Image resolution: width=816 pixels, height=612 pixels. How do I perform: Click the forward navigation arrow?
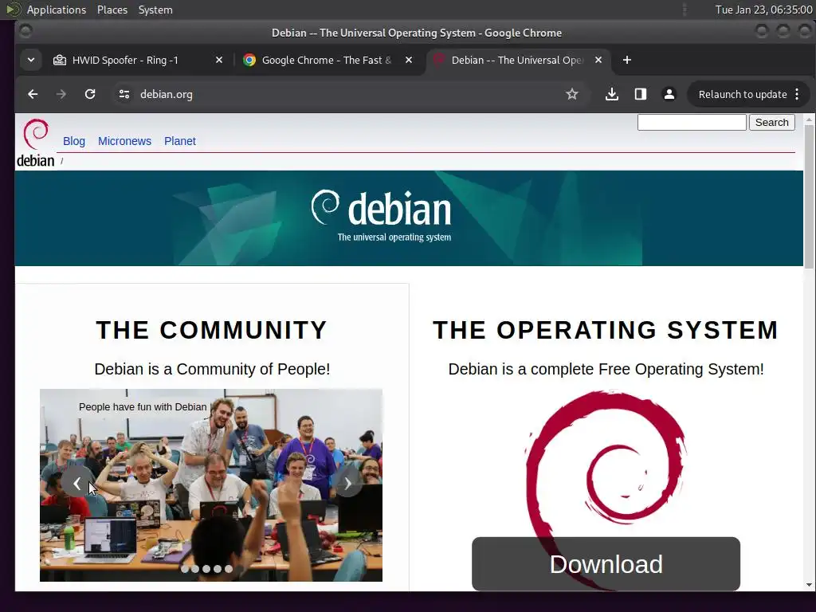click(x=61, y=94)
